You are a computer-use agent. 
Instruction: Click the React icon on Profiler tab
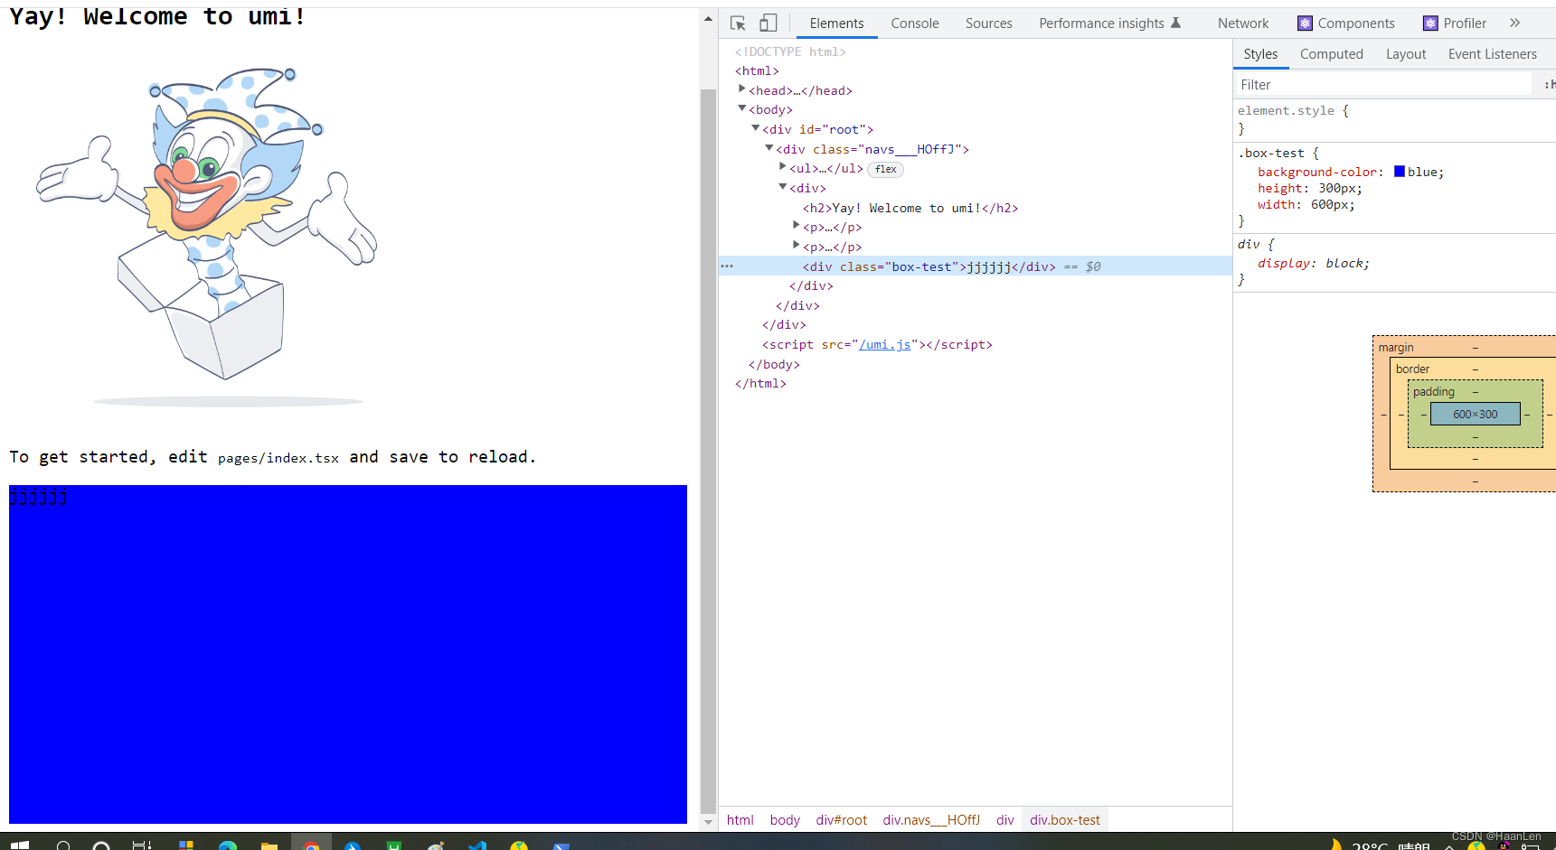coord(1430,23)
